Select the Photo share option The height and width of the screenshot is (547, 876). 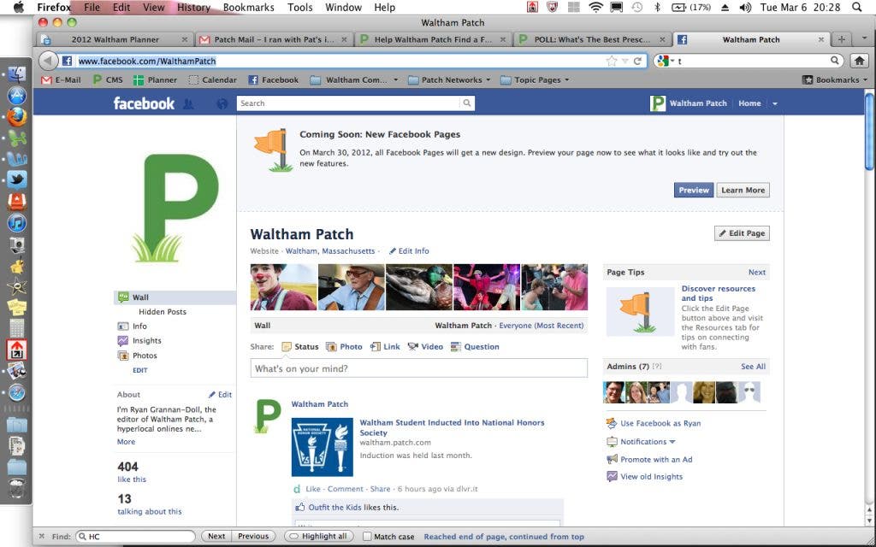tap(344, 347)
